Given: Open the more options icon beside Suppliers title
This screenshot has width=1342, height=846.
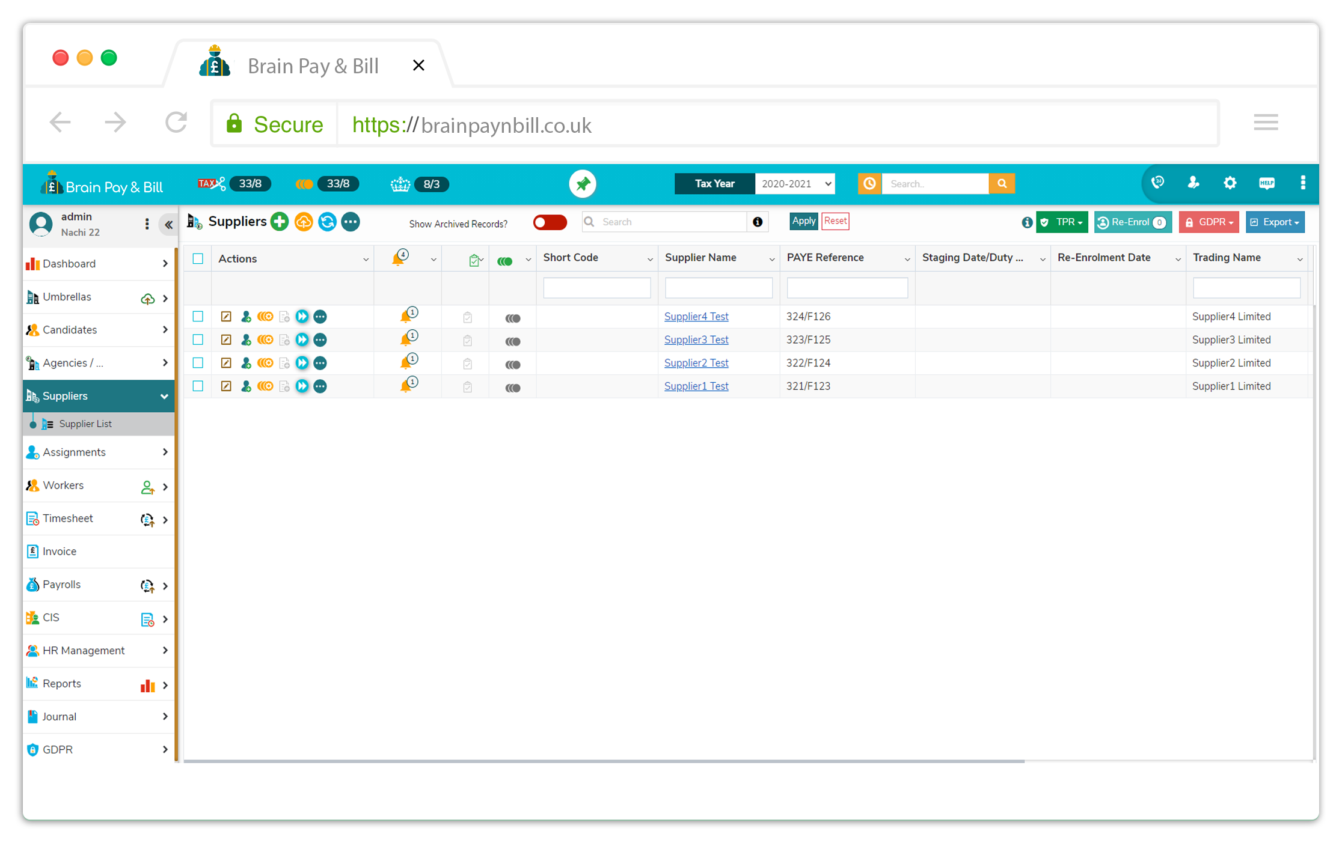Looking at the screenshot, I should coord(351,222).
